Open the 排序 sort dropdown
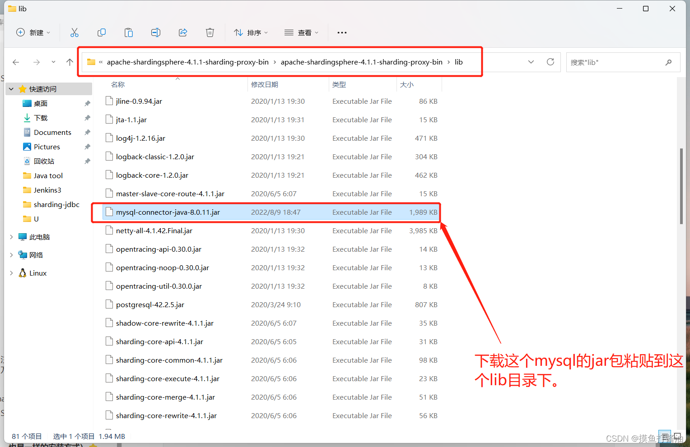The height and width of the screenshot is (447, 690). [251, 32]
